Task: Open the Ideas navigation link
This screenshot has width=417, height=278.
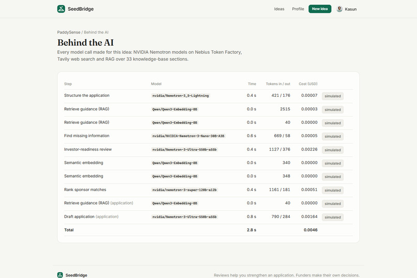Action: (x=279, y=9)
